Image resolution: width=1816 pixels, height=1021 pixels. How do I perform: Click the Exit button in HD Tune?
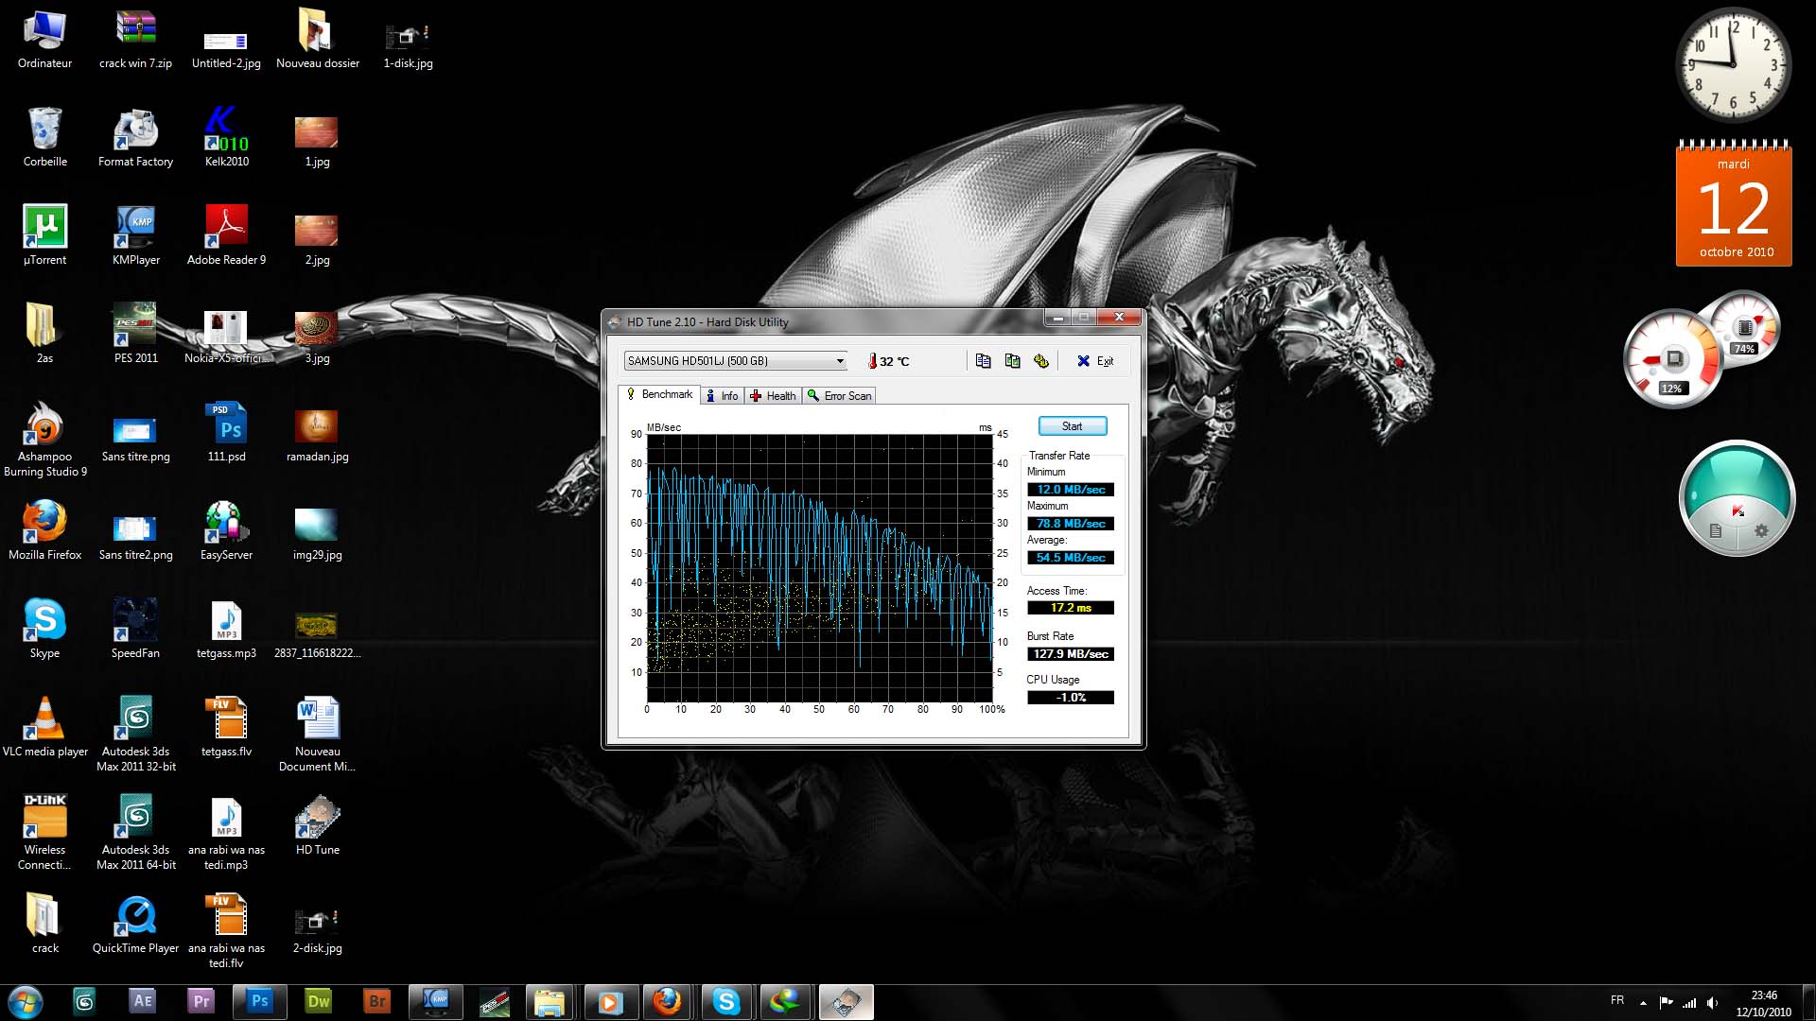tap(1095, 361)
